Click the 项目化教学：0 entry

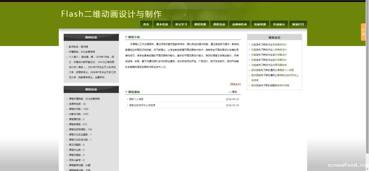(x=77, y=160)
